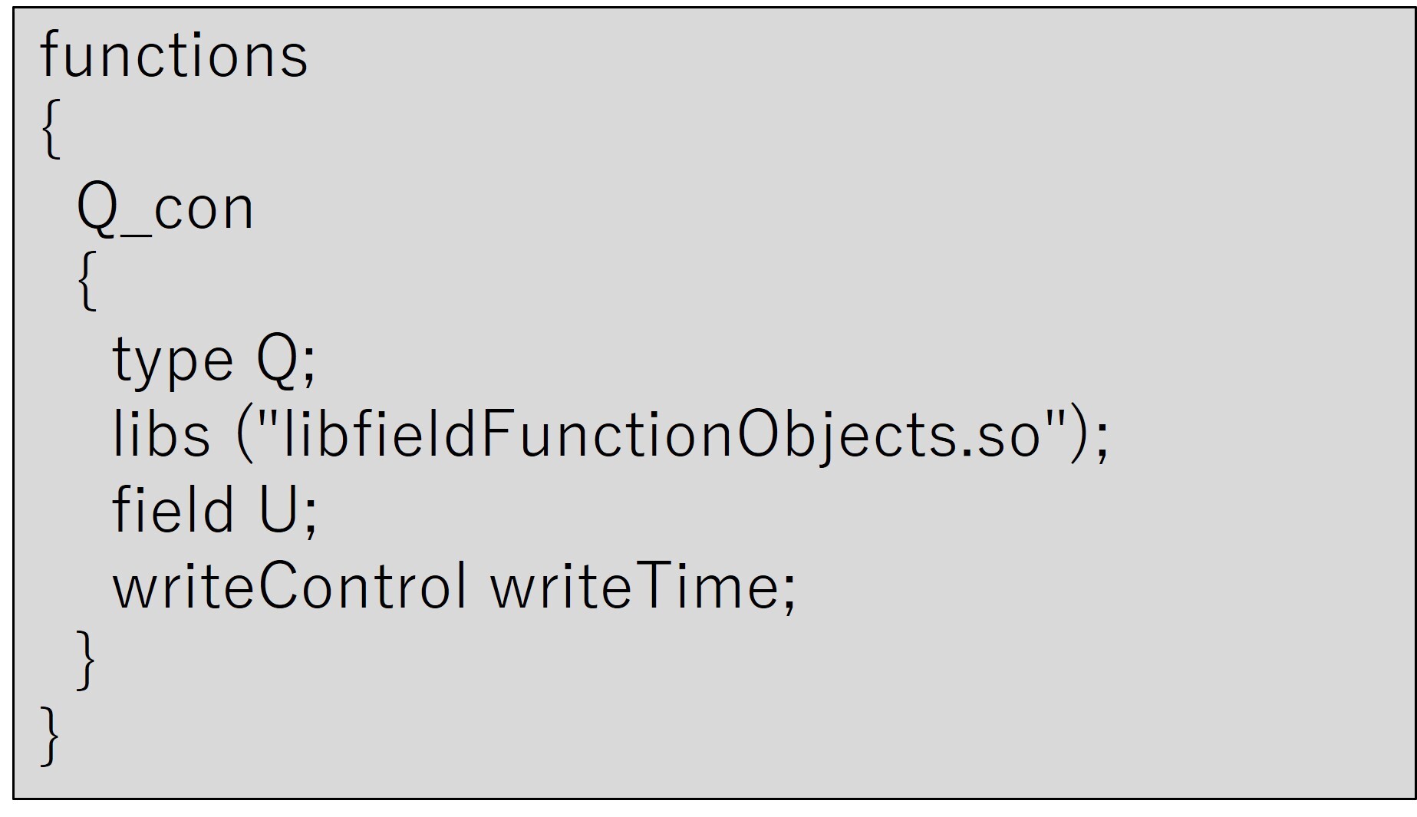The image size is (1417, 817).
Task: Click the 'libs' keyword
Action: coord(161,434)
